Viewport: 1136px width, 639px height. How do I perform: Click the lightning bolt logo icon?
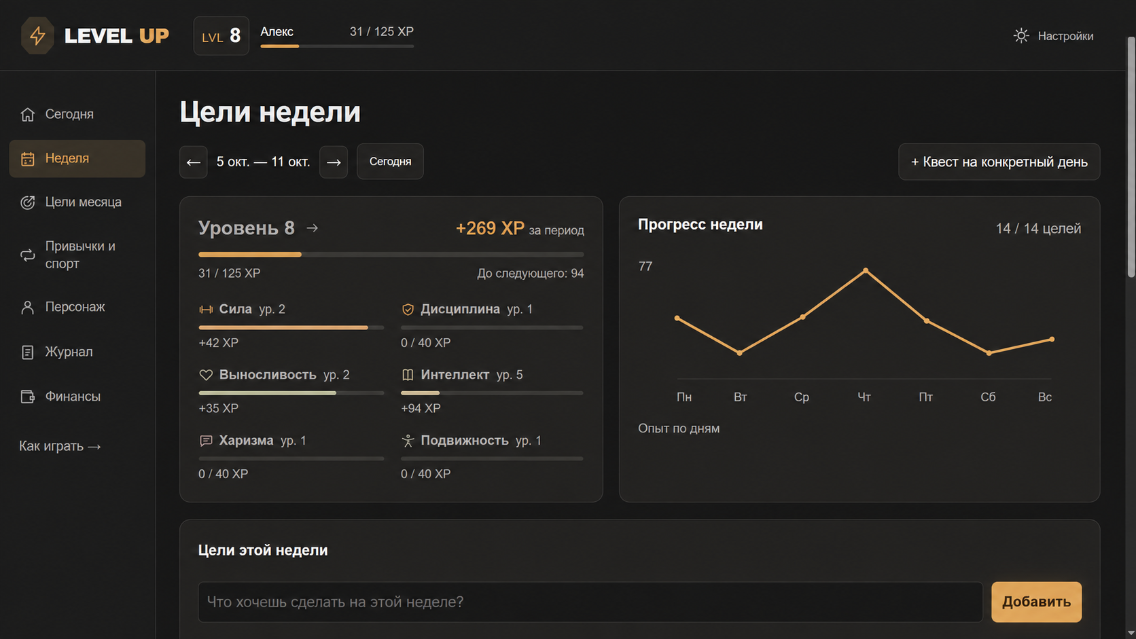(x=37, y=35)
